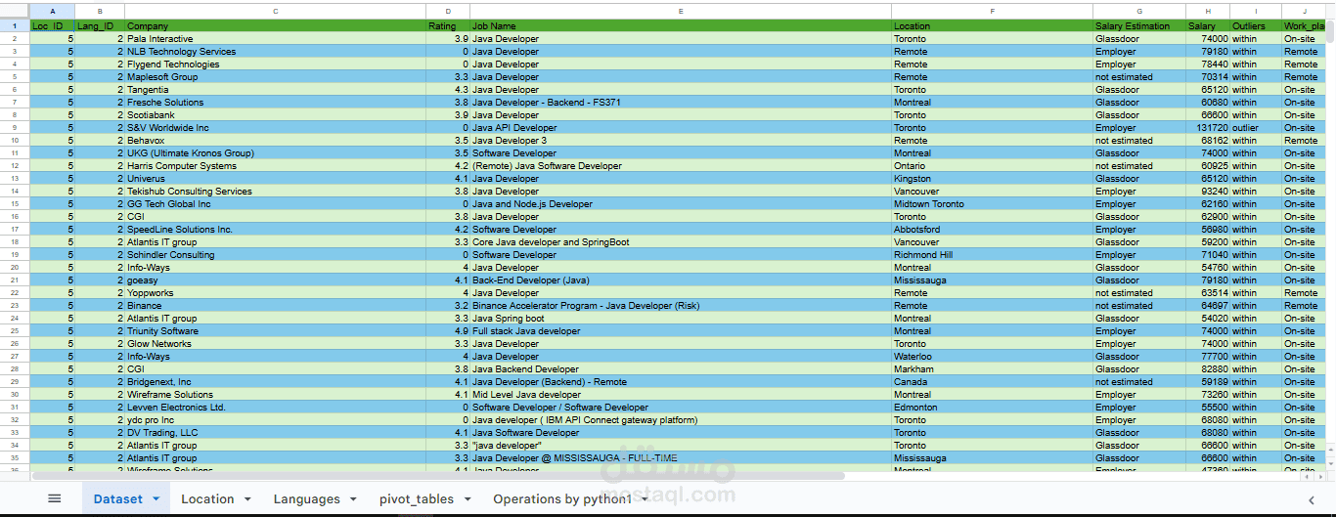This screenshot has height=517, width=1336.
Task: Select the Flygend Technologies cell
Action: point(276,64)
